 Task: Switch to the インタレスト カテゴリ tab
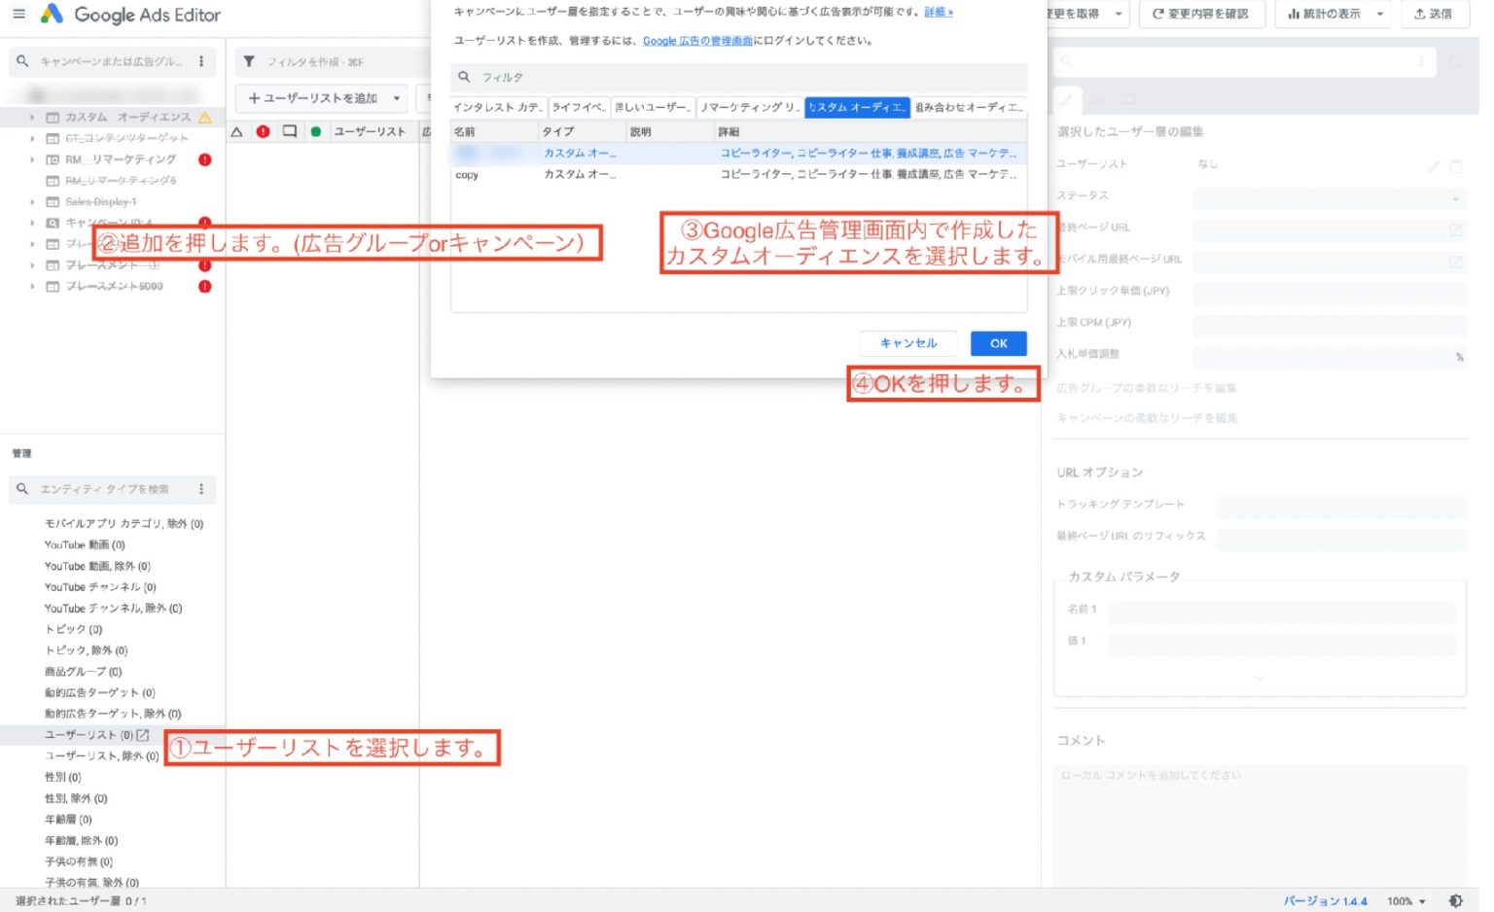coord(498,107)
